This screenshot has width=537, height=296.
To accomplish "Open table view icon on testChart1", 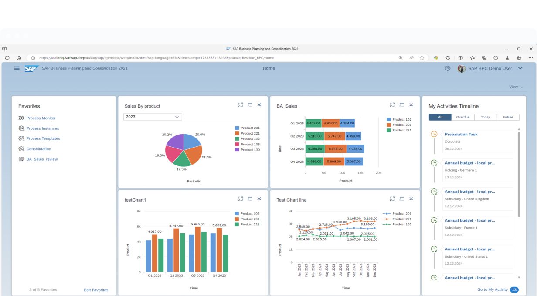I will point(250,199).
